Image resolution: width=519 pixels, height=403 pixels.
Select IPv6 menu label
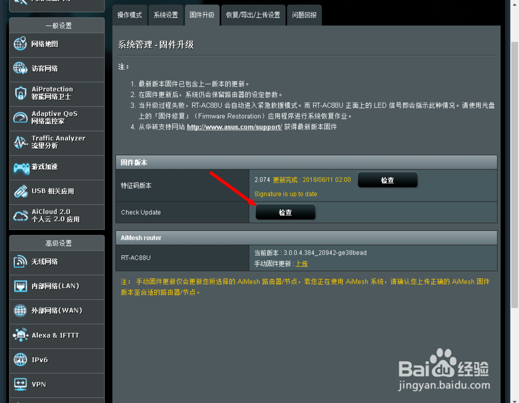[x=40, y=359]
